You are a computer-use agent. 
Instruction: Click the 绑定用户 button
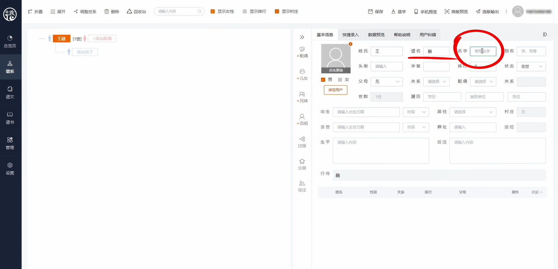336,90
